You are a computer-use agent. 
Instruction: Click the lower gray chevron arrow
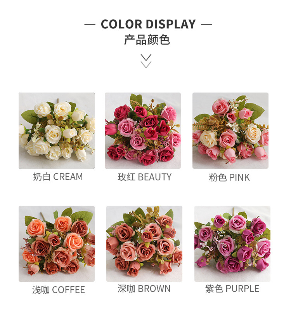(146, 65)
